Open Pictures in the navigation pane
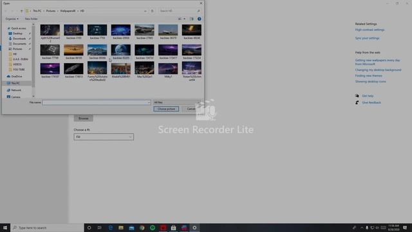412x232 pixels. [x=17, y=49]
